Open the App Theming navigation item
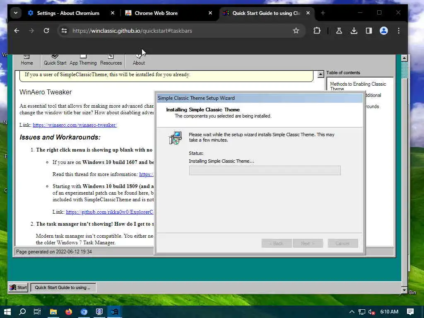Screen dimensions: 424x318 point(83,60)
